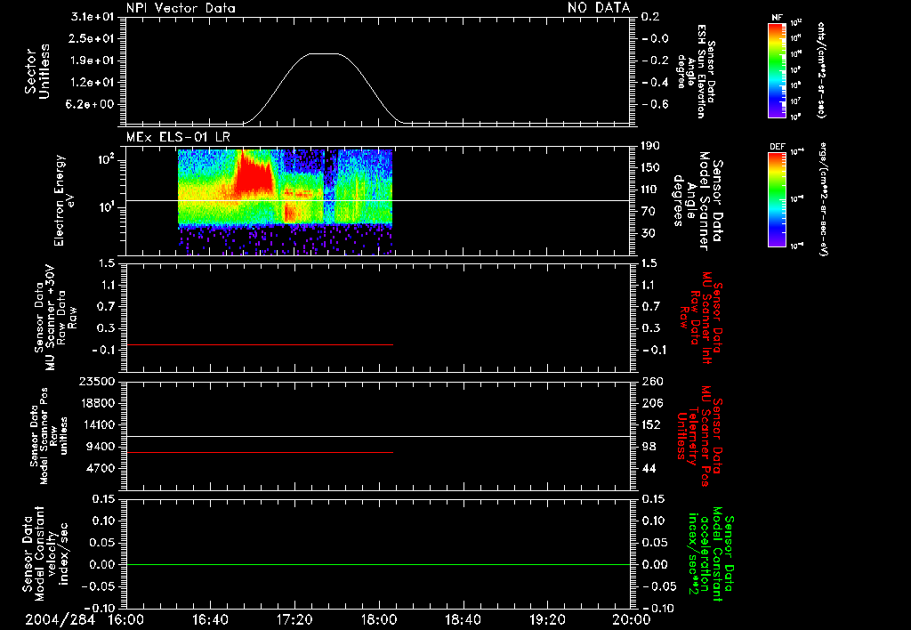Click the red line in the Scanner Pos panel
The image size is (911, 630).
259,452
